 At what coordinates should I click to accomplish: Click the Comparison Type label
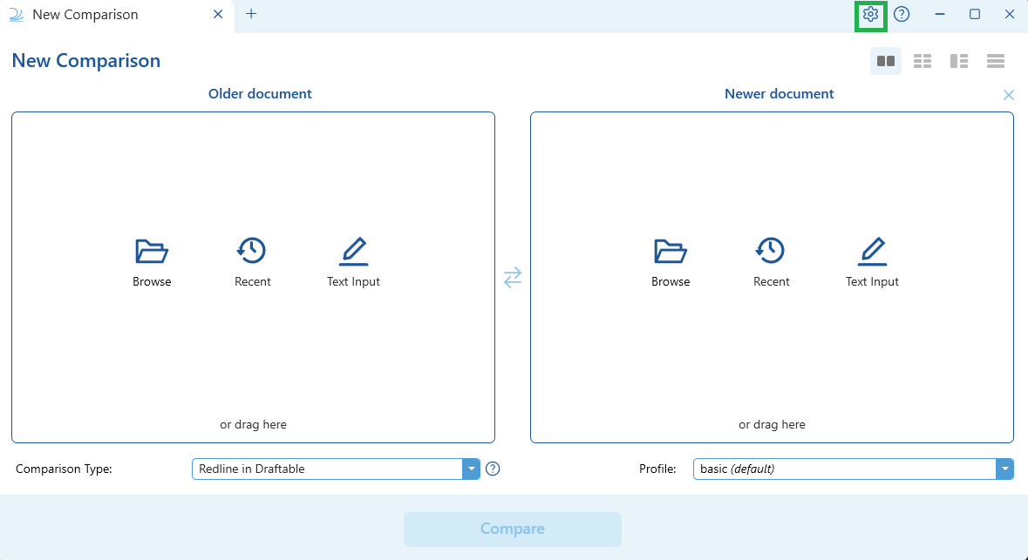tap(64, 469)
